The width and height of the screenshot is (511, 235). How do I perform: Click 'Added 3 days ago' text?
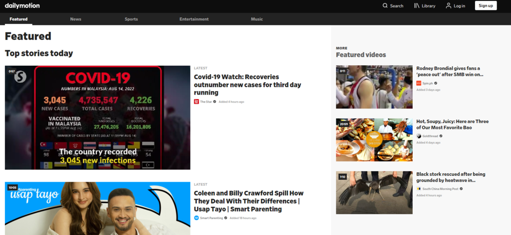click(428, 90)
